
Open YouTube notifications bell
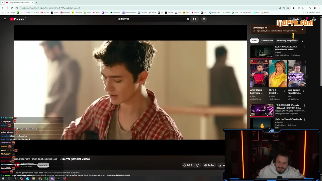click(306, 19)
